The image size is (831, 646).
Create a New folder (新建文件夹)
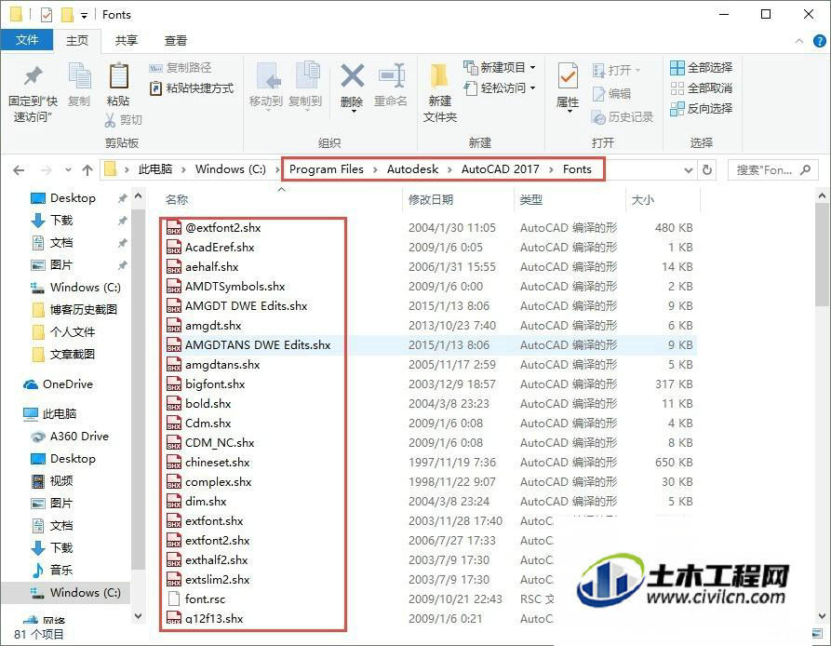pyautogui.click(x=440, y=93)
